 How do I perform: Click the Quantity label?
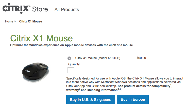point(74,64)
